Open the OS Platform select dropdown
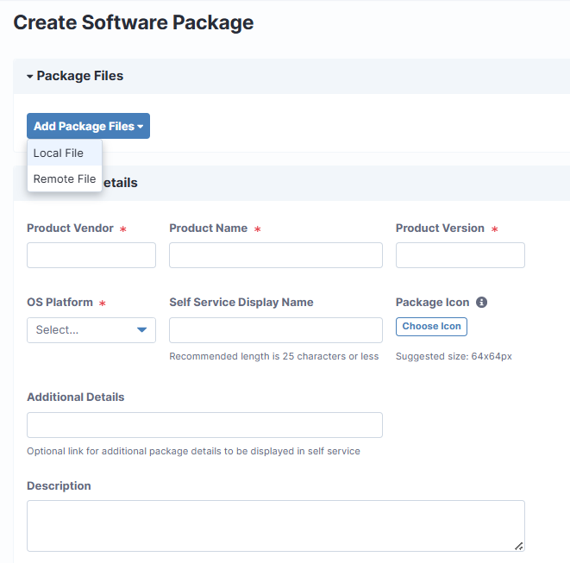 click(91, 330)
